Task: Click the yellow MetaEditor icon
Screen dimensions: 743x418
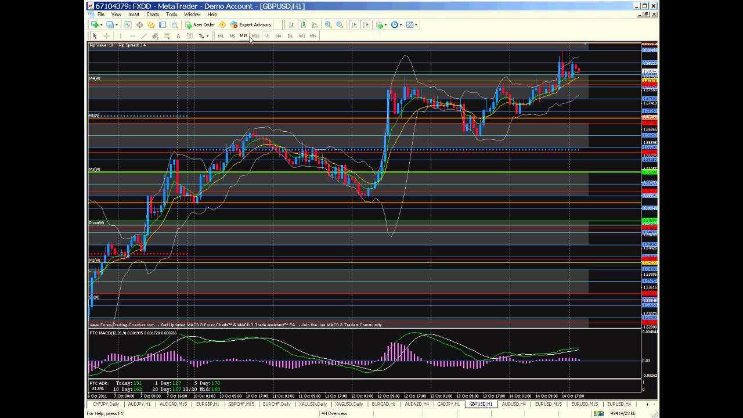Action: pos(222,24)
